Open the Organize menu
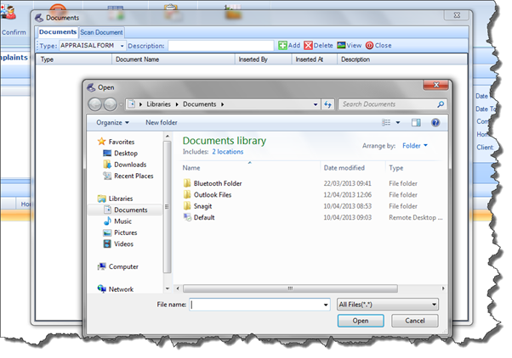This screenshot has height=358, width=512. [112, 122]
